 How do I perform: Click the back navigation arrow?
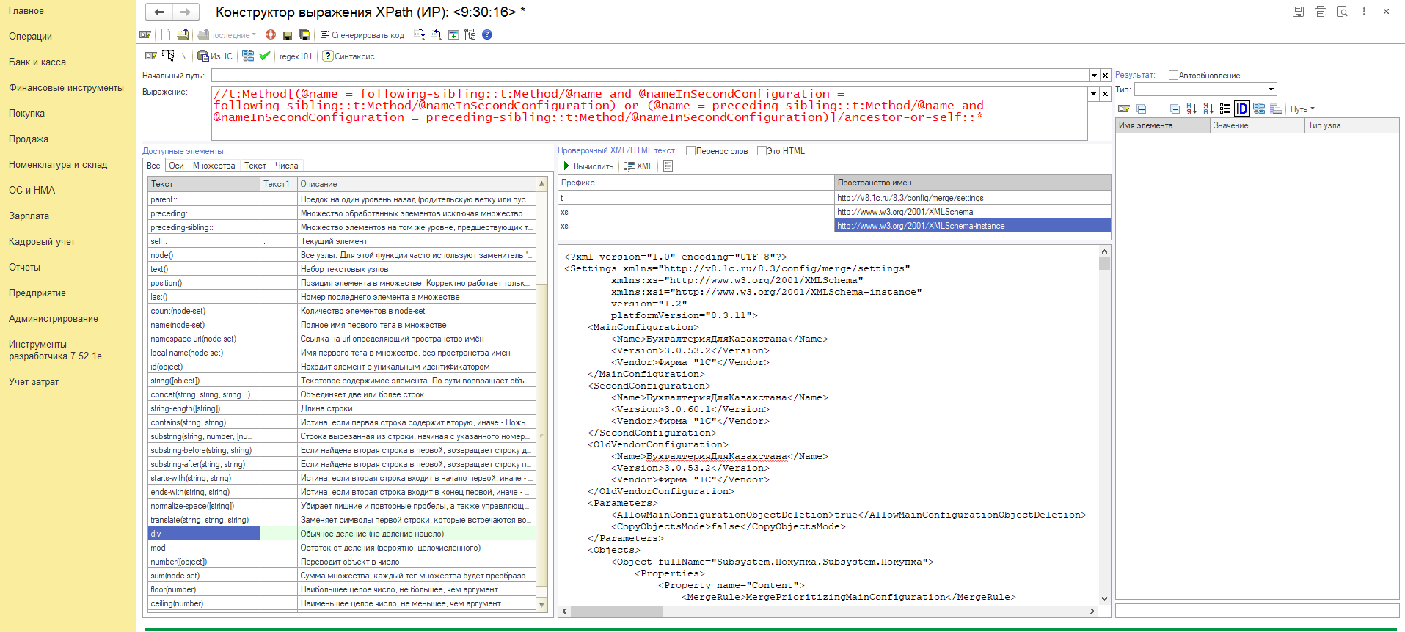click(x=159, y=12)
